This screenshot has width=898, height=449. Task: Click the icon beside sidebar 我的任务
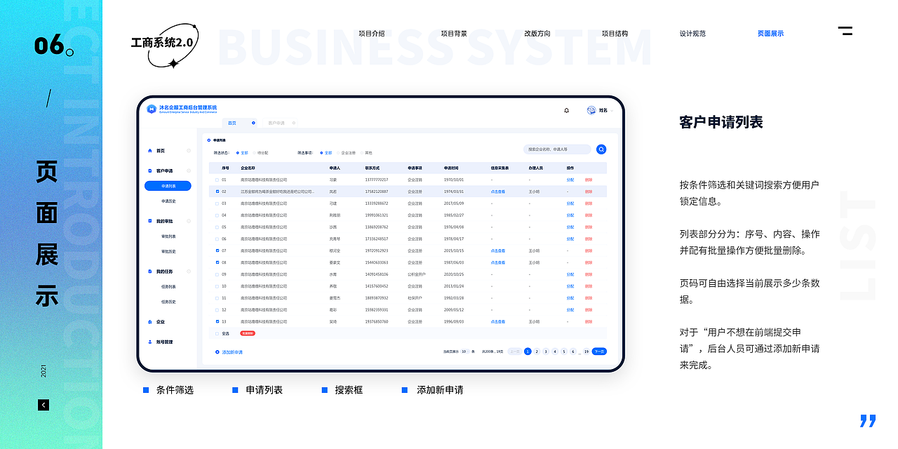(149, 272)
